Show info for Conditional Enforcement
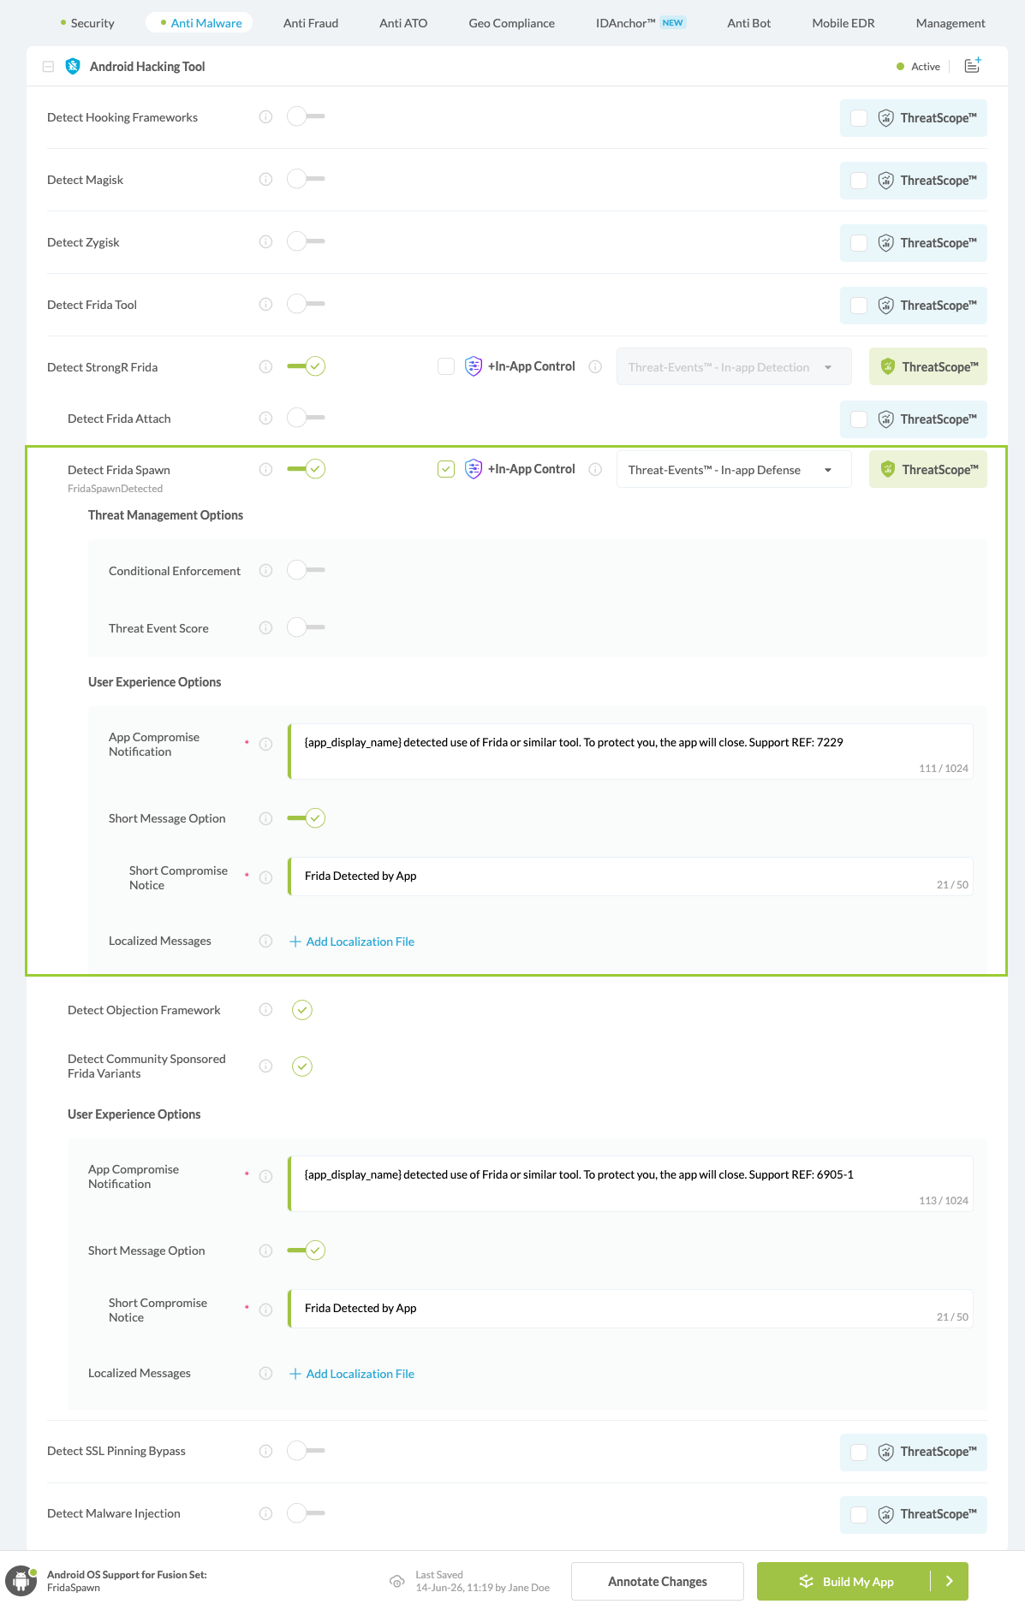Image resolution: width=1025 pixels, height=1610 pixels. [x=265, y=571]
